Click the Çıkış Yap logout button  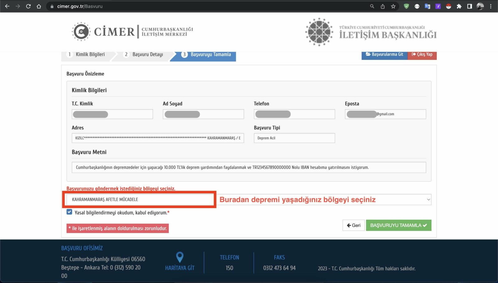point(422,55)
